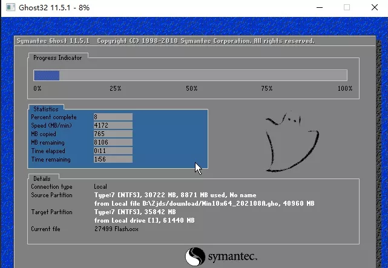
Task: Click the Time remaining value field
Action: [113, 159]
